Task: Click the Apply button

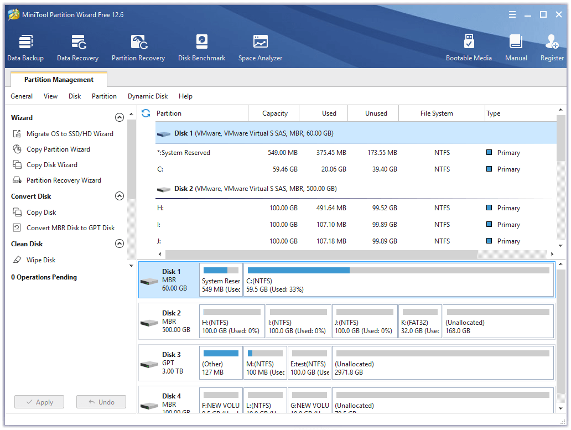Action: (39, 402)
